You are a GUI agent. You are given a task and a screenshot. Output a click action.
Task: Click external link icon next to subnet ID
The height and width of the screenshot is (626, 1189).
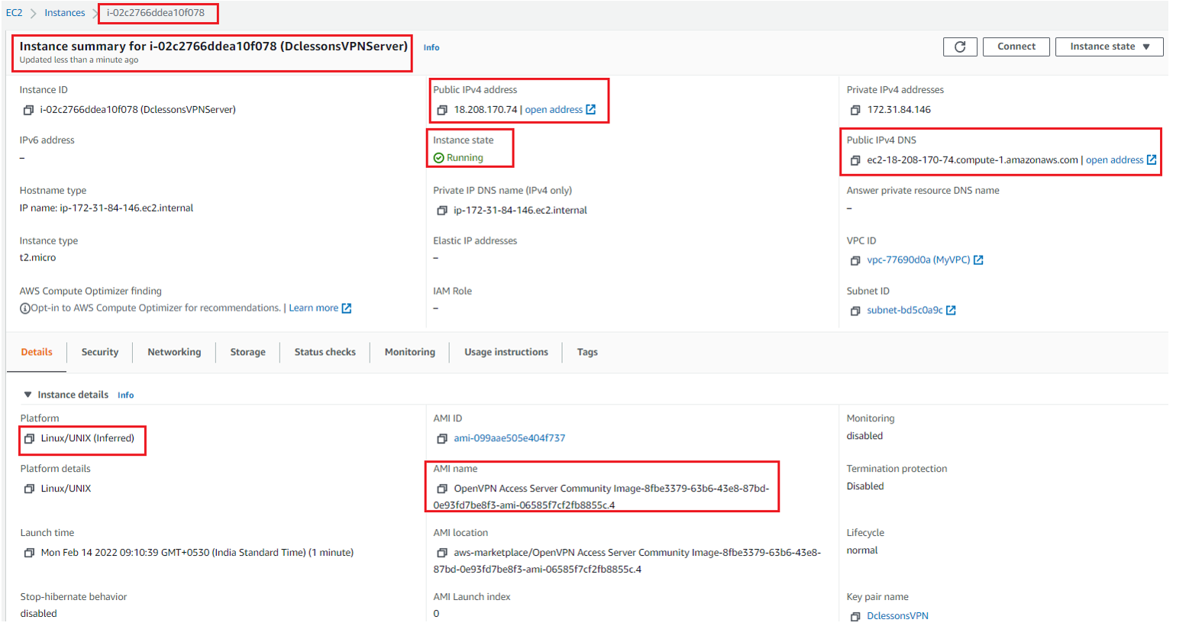(951, 311)
